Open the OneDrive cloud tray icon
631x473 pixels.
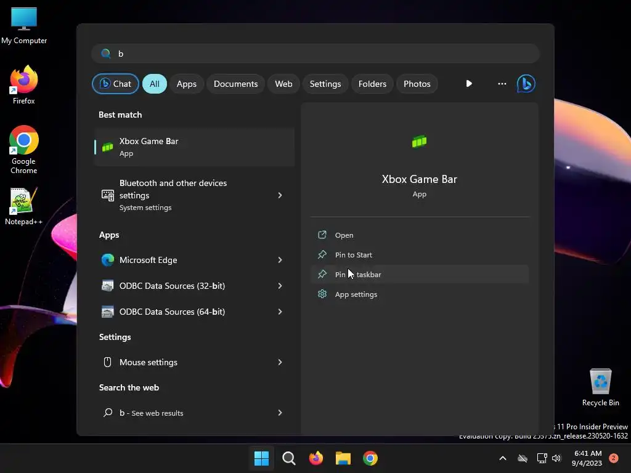[x=523, y=458]
